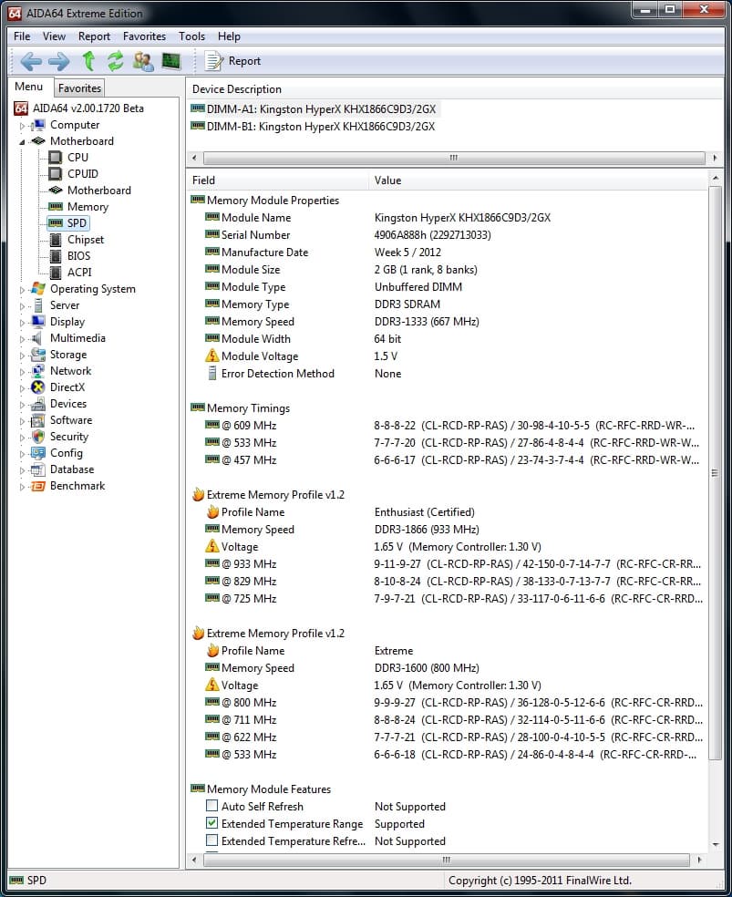Click the Security shield icon
The width and height of the screenshot is (732, 897).
point(38,437)
